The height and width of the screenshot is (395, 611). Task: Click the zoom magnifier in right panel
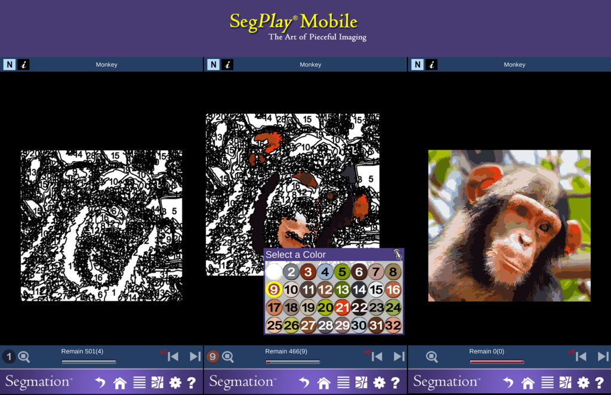point(432,356)
